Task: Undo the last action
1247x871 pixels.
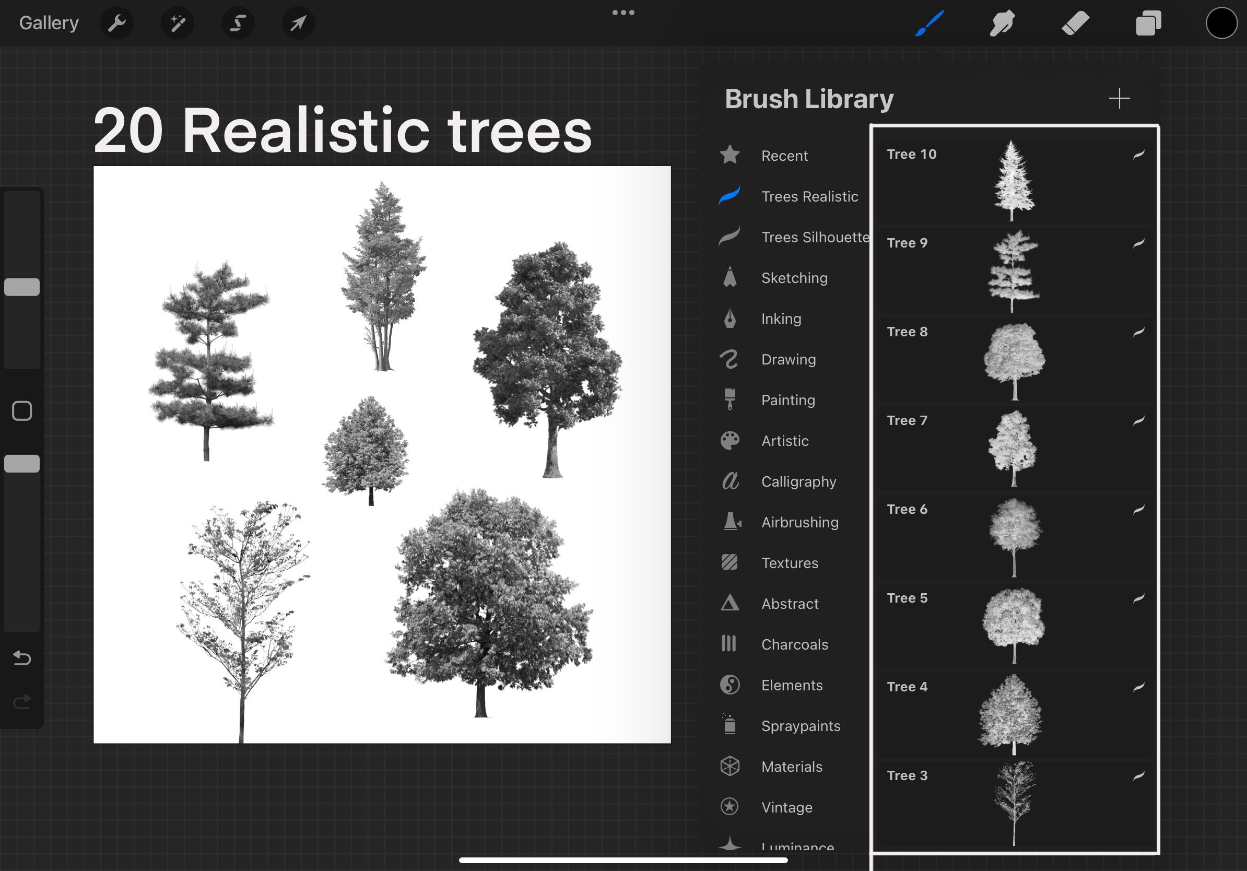Action: point(21,658)
